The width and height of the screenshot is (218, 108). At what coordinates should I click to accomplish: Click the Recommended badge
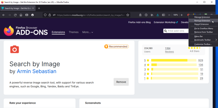click(x=116, y=46)
